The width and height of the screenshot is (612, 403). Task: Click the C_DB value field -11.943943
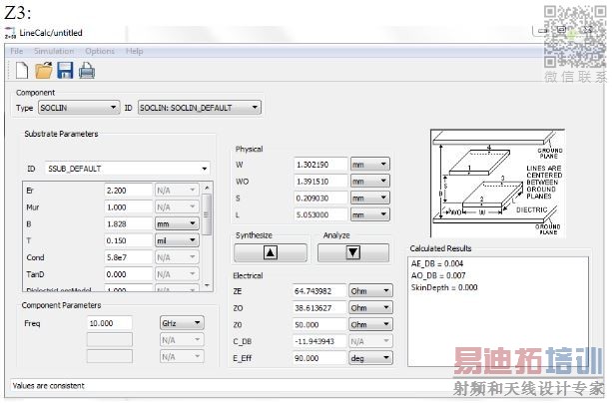coord(319,341)
